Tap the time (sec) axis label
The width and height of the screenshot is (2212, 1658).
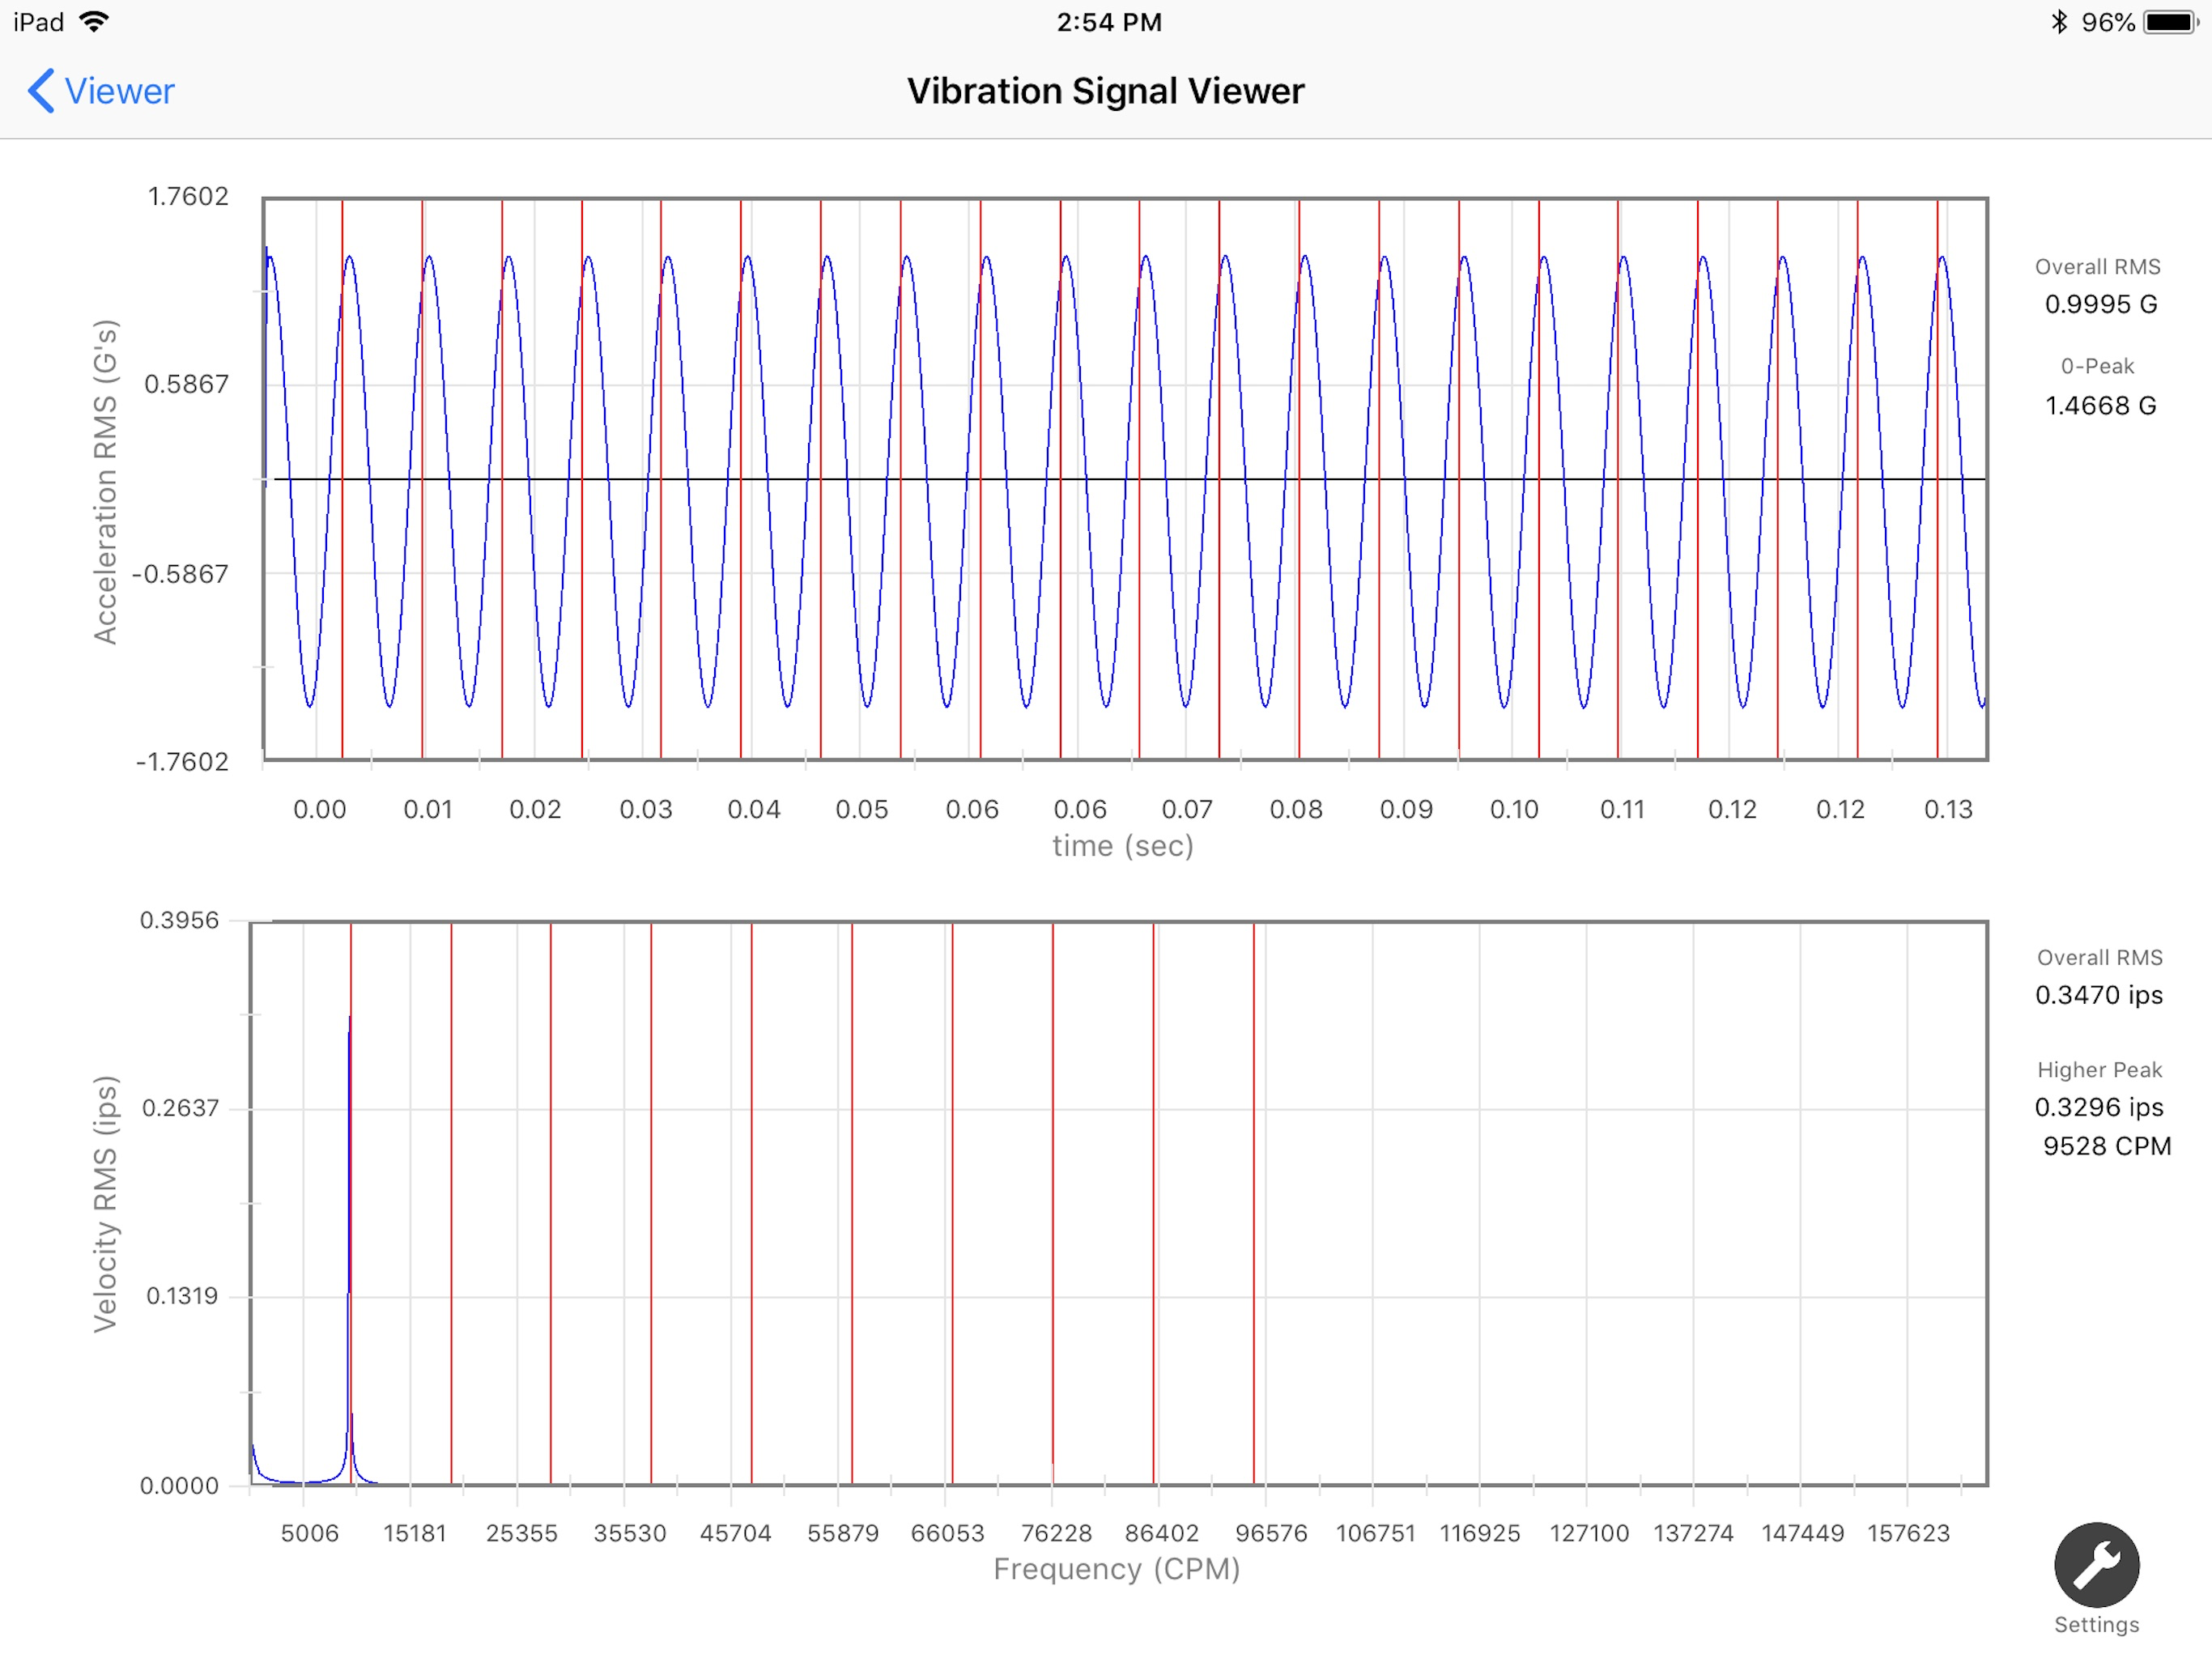1122,846
